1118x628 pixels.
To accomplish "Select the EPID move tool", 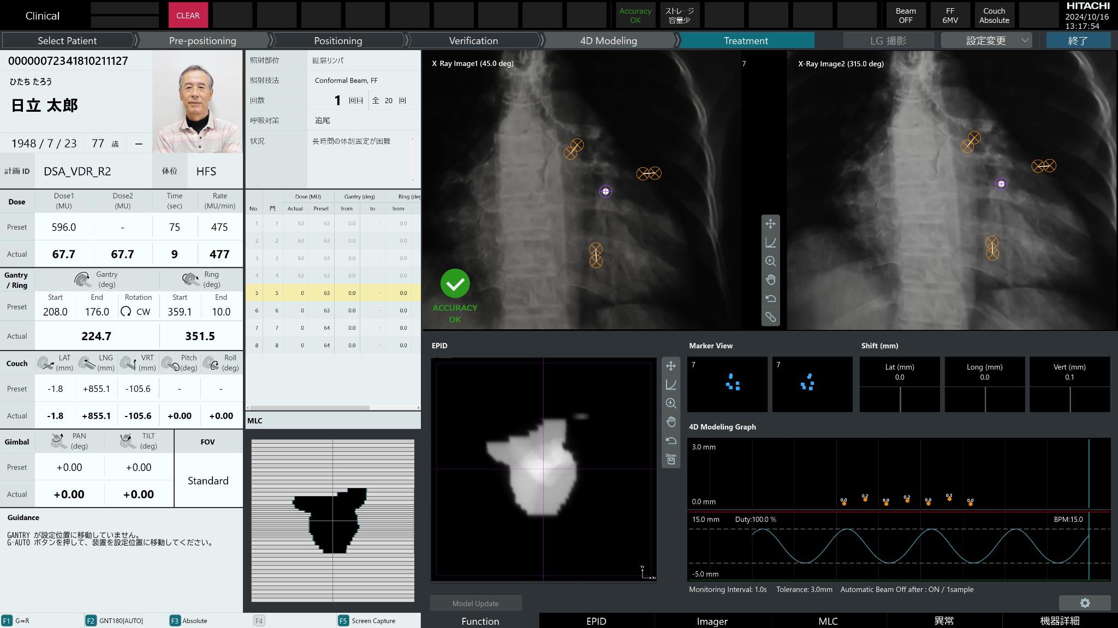I will click(x=671, y=366).
